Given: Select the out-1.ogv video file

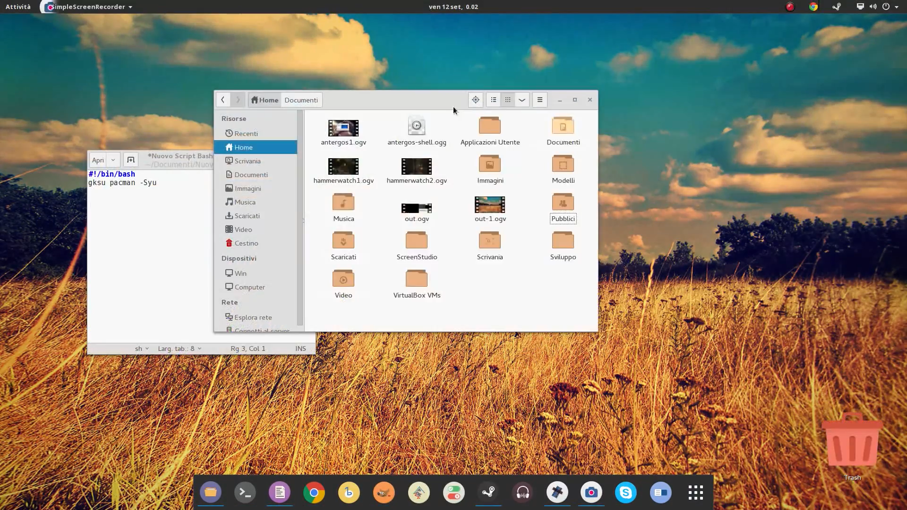Looking at the screenshot, I should coord(490,209).
